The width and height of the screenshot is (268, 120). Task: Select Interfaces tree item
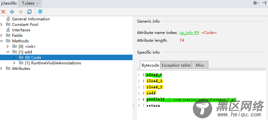point(21,30)
